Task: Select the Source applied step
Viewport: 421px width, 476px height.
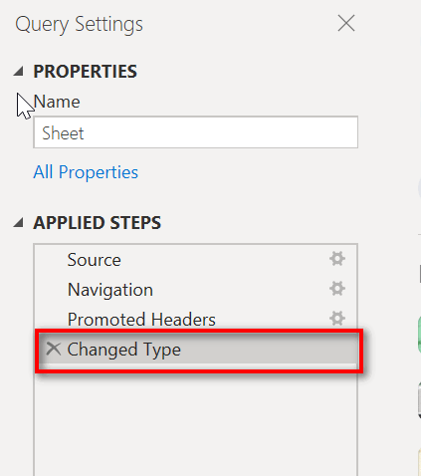Action: [x=195, y=260]
